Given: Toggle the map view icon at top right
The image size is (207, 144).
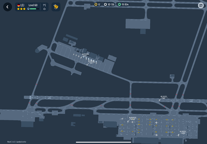Looking at the screenshot, I should (200, 5).
